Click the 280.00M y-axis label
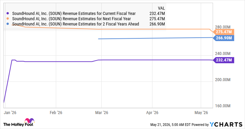Image resolution: width=245 pixels, height=129 pixels. coord(223,27)
